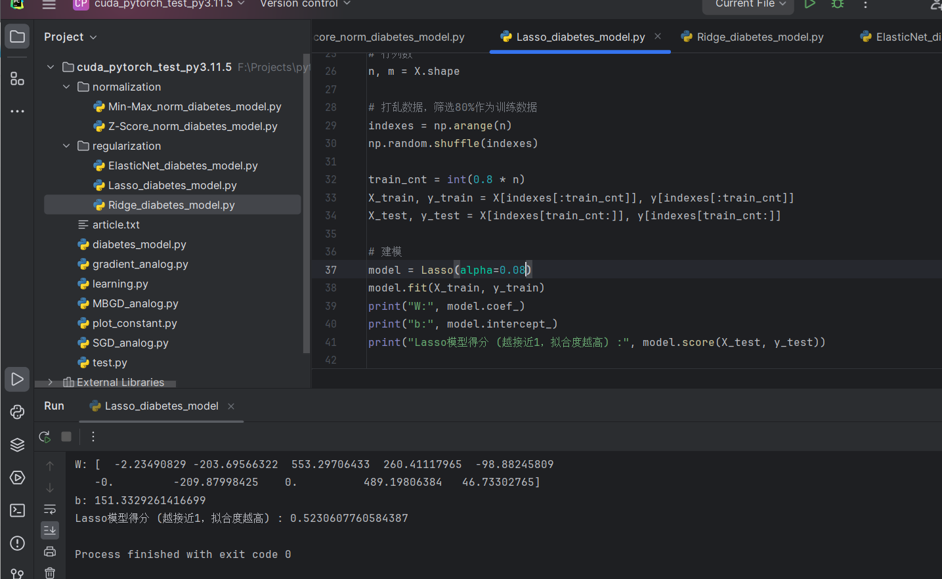This screenshot has height=579, width=942.
Task: Click the project tree vertical scrollbar
Action: tap(307, 204)
